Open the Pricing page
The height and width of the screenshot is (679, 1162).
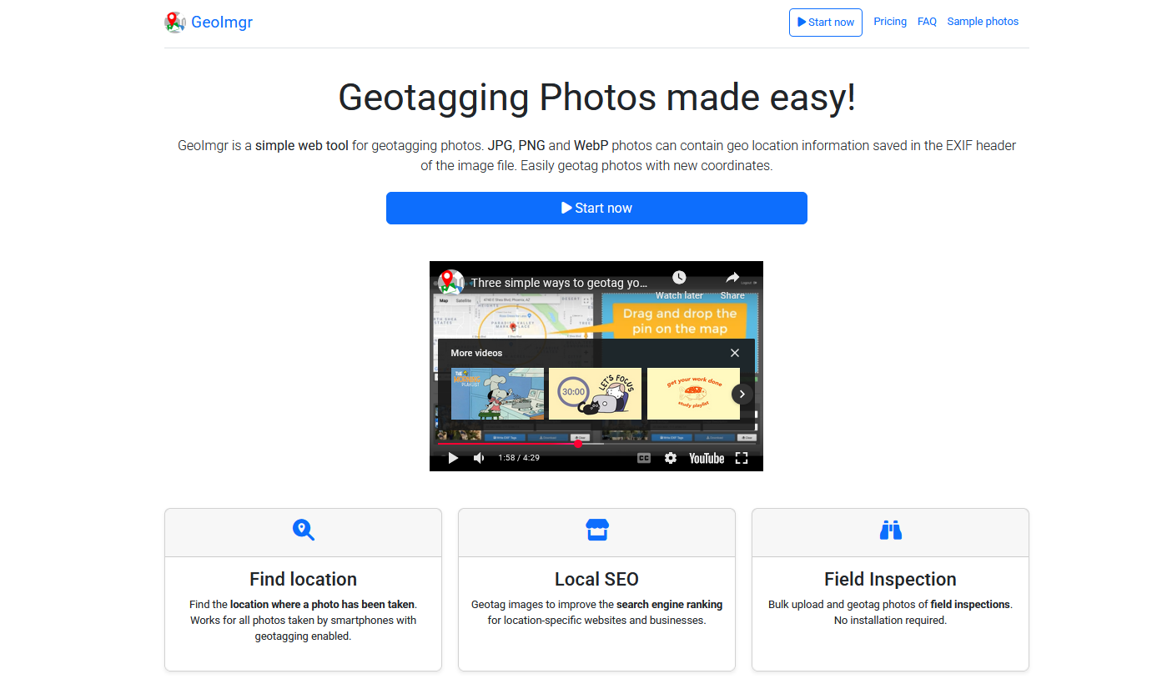(889, 22)
